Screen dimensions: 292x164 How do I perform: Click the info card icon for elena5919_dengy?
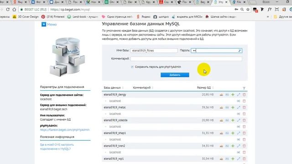[227, 95]
